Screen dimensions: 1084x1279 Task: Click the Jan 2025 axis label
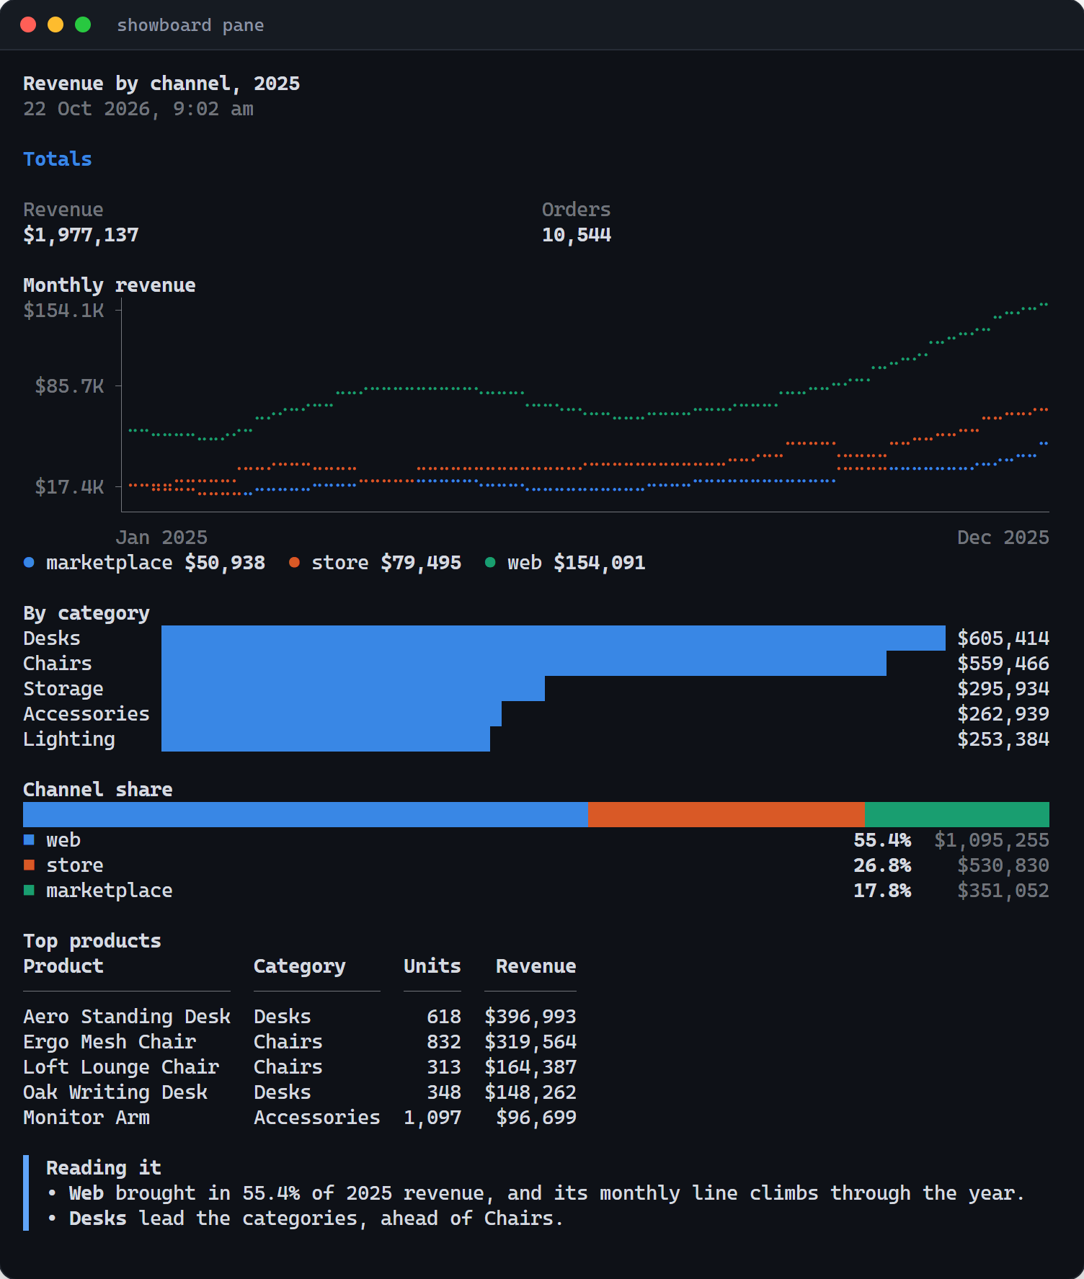[161, 538]
